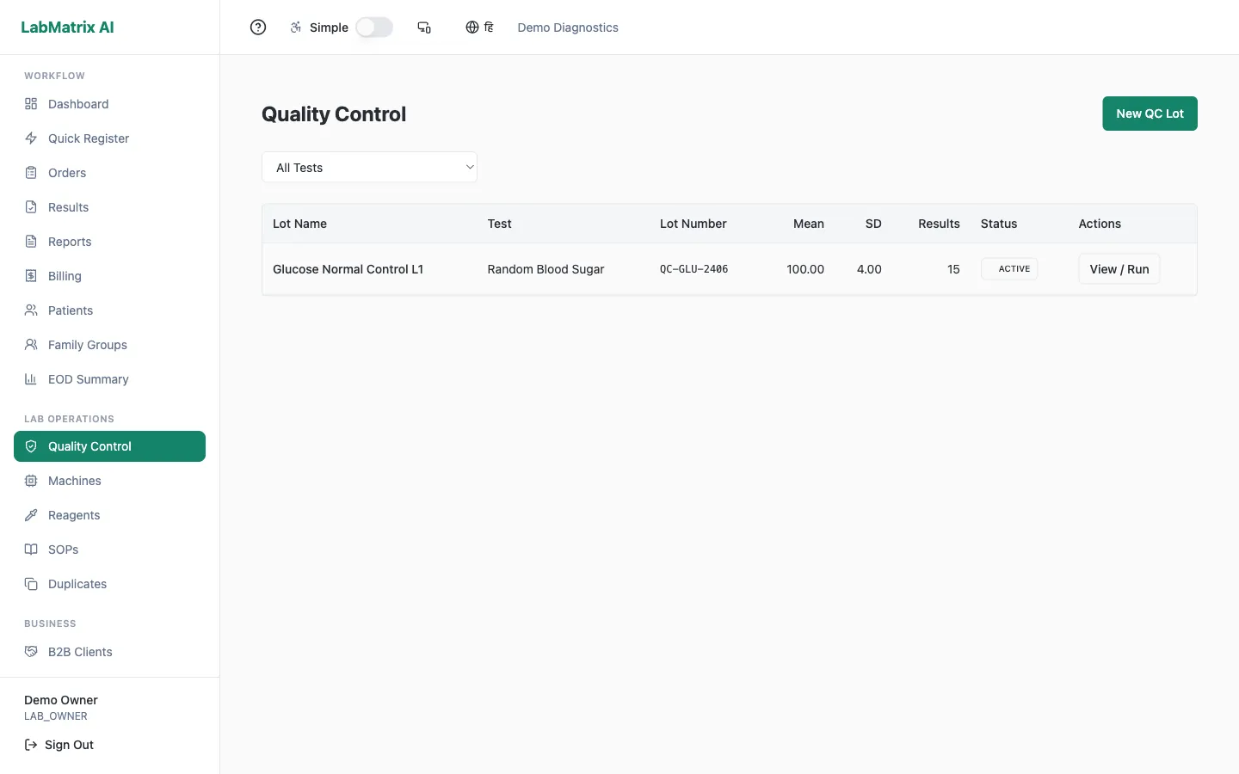The width and height of the screenshot is (1239, 774).
Task: Click the Actions column header
Action: pos(1100,224)
